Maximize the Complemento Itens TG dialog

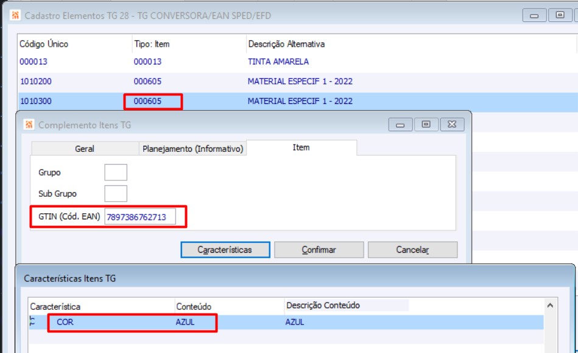pyautogui.click(x=426, y=125)
